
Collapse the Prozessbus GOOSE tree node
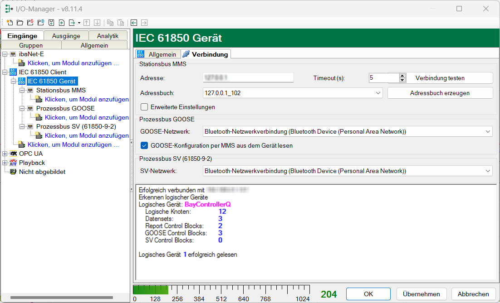(22, 108)
